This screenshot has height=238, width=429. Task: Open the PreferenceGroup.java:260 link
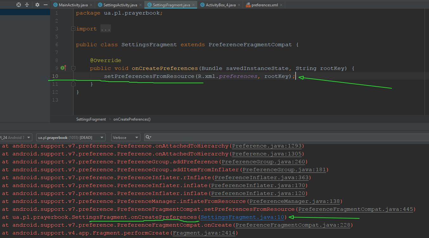pyautogui.click(x=263, y=162)
